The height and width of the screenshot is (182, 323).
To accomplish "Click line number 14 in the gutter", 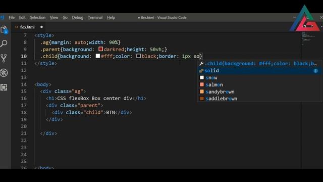I will (24, 84).
